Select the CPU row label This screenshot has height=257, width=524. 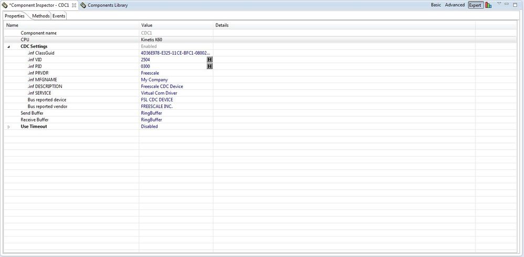tap(25, 40)
